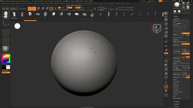Screen dimensions: 193x108
Task: Adjust Draw Size slider
Action: tap(105, 10)
